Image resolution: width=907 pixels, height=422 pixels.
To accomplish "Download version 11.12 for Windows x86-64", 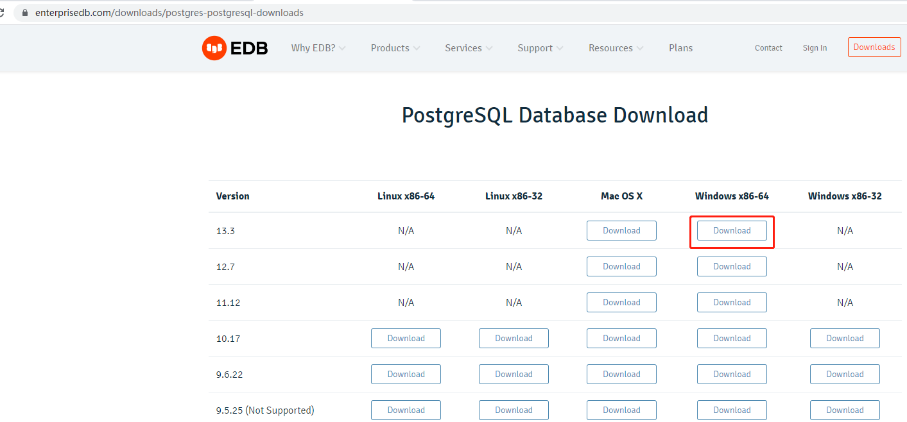I will [x=732, y=303].
